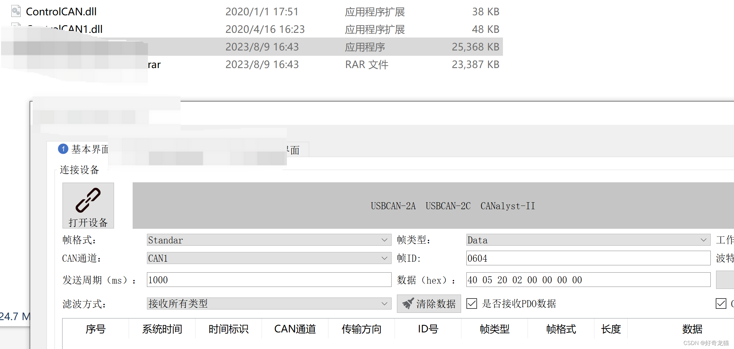The width and height of the screenshot is (734, 349).
Task: Click the broom icon on 清除数据
Action: (408, 303)
